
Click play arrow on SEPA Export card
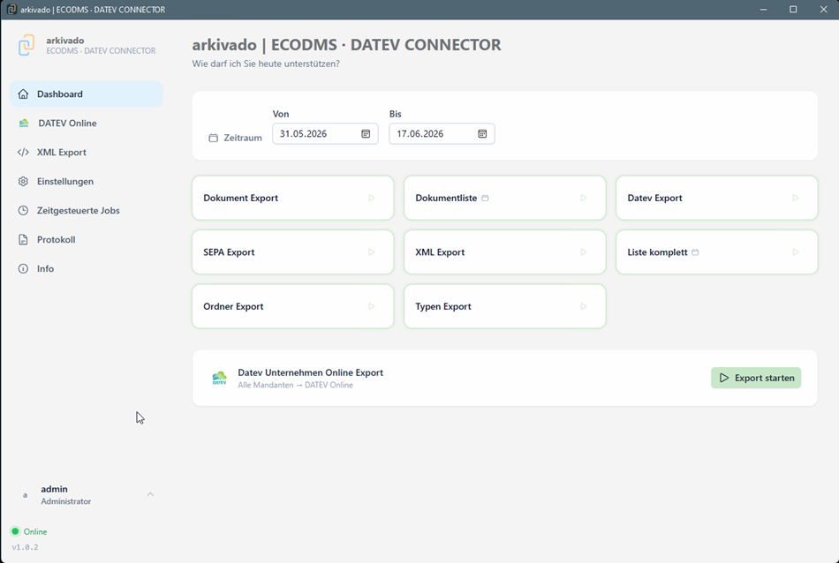click(371, 252)
